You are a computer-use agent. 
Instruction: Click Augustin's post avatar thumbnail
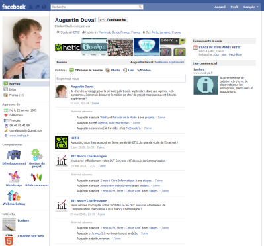click(x=62, y=91)
